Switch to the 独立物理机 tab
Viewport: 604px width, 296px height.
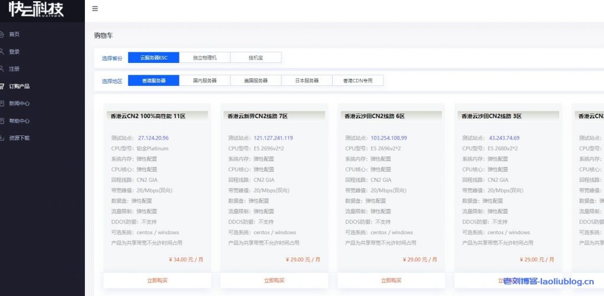[x=205, y=58]
